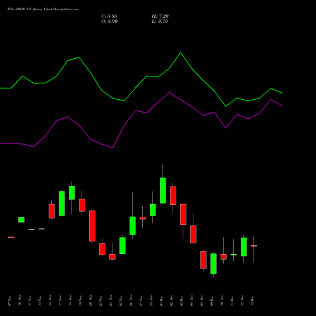Image resolution: width=316 pixels, height=316 pixels.
Task: Click the '12 Dec' date axis label
Action: pyautogui.click(x=242, y=301)
